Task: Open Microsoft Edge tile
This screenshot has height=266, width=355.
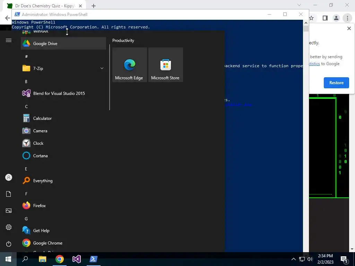Action: point(130,65)
